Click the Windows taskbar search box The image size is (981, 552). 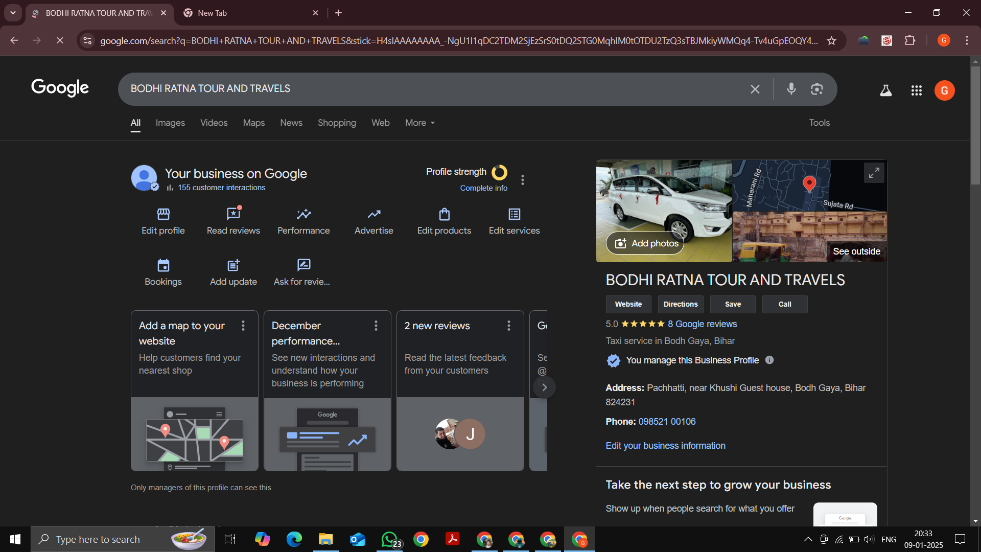point(123,540)
